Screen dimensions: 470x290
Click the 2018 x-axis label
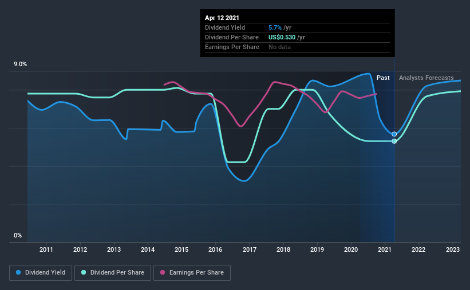tap(283, 249)
